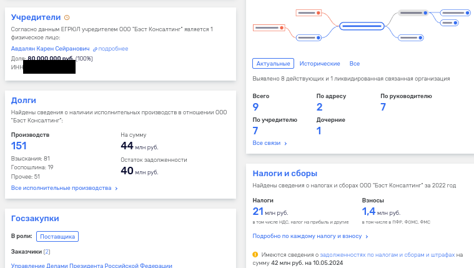Click Прочее: 51 line

tap(26, 177)
